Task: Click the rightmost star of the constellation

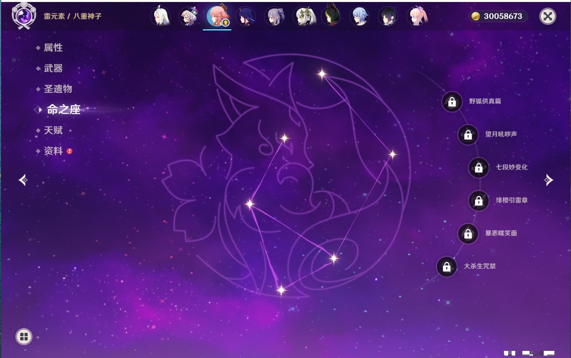Action: pyautogui.click(x=392, y=154)
